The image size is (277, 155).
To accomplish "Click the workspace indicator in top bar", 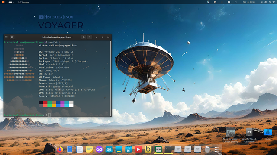I will pos(11,2).
